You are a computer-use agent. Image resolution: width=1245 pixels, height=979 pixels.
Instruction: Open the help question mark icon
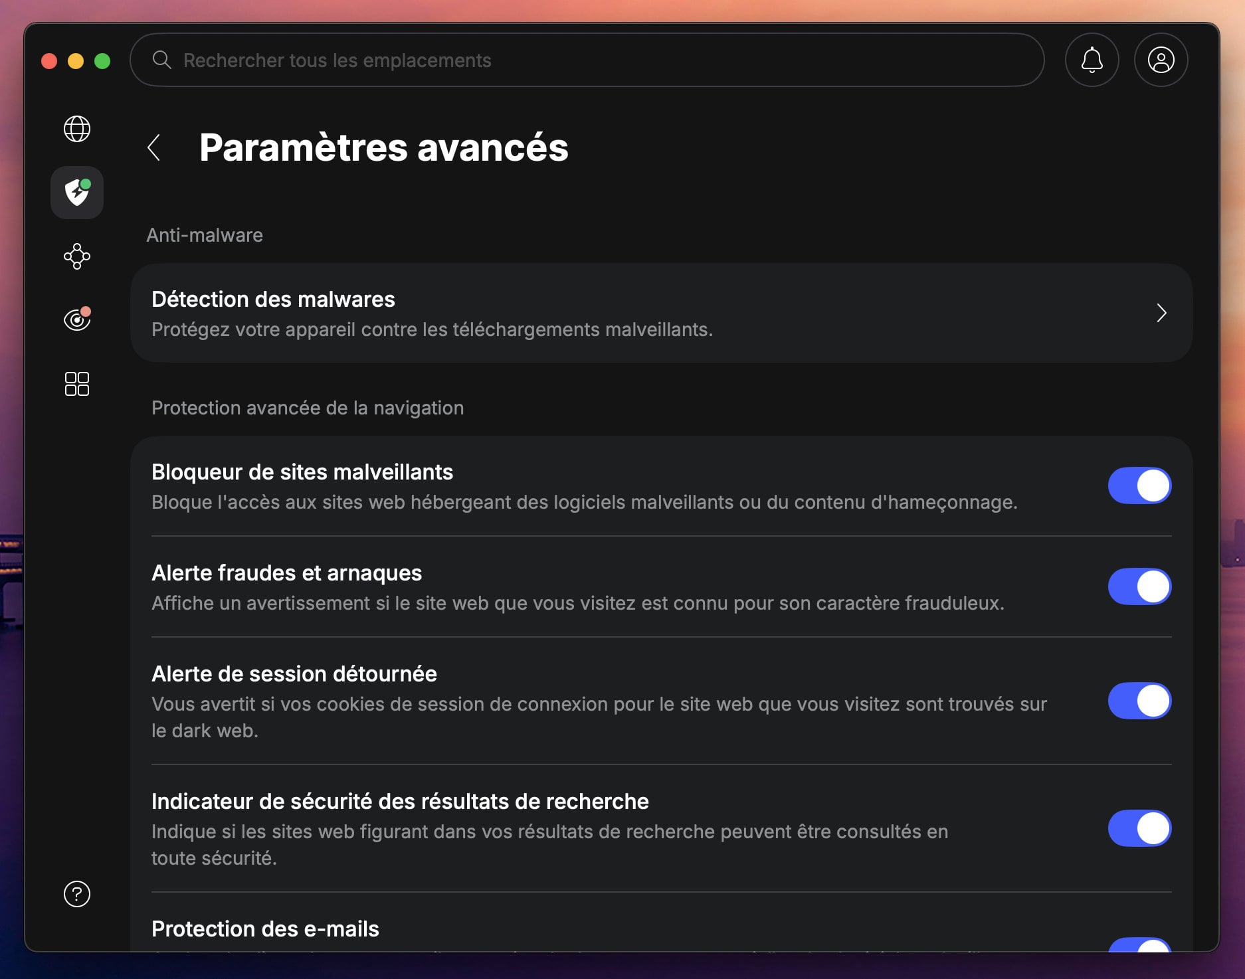click(x=77, y=894)
